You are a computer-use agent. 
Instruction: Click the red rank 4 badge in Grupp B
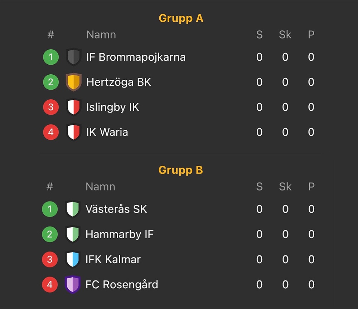(50, 284)
